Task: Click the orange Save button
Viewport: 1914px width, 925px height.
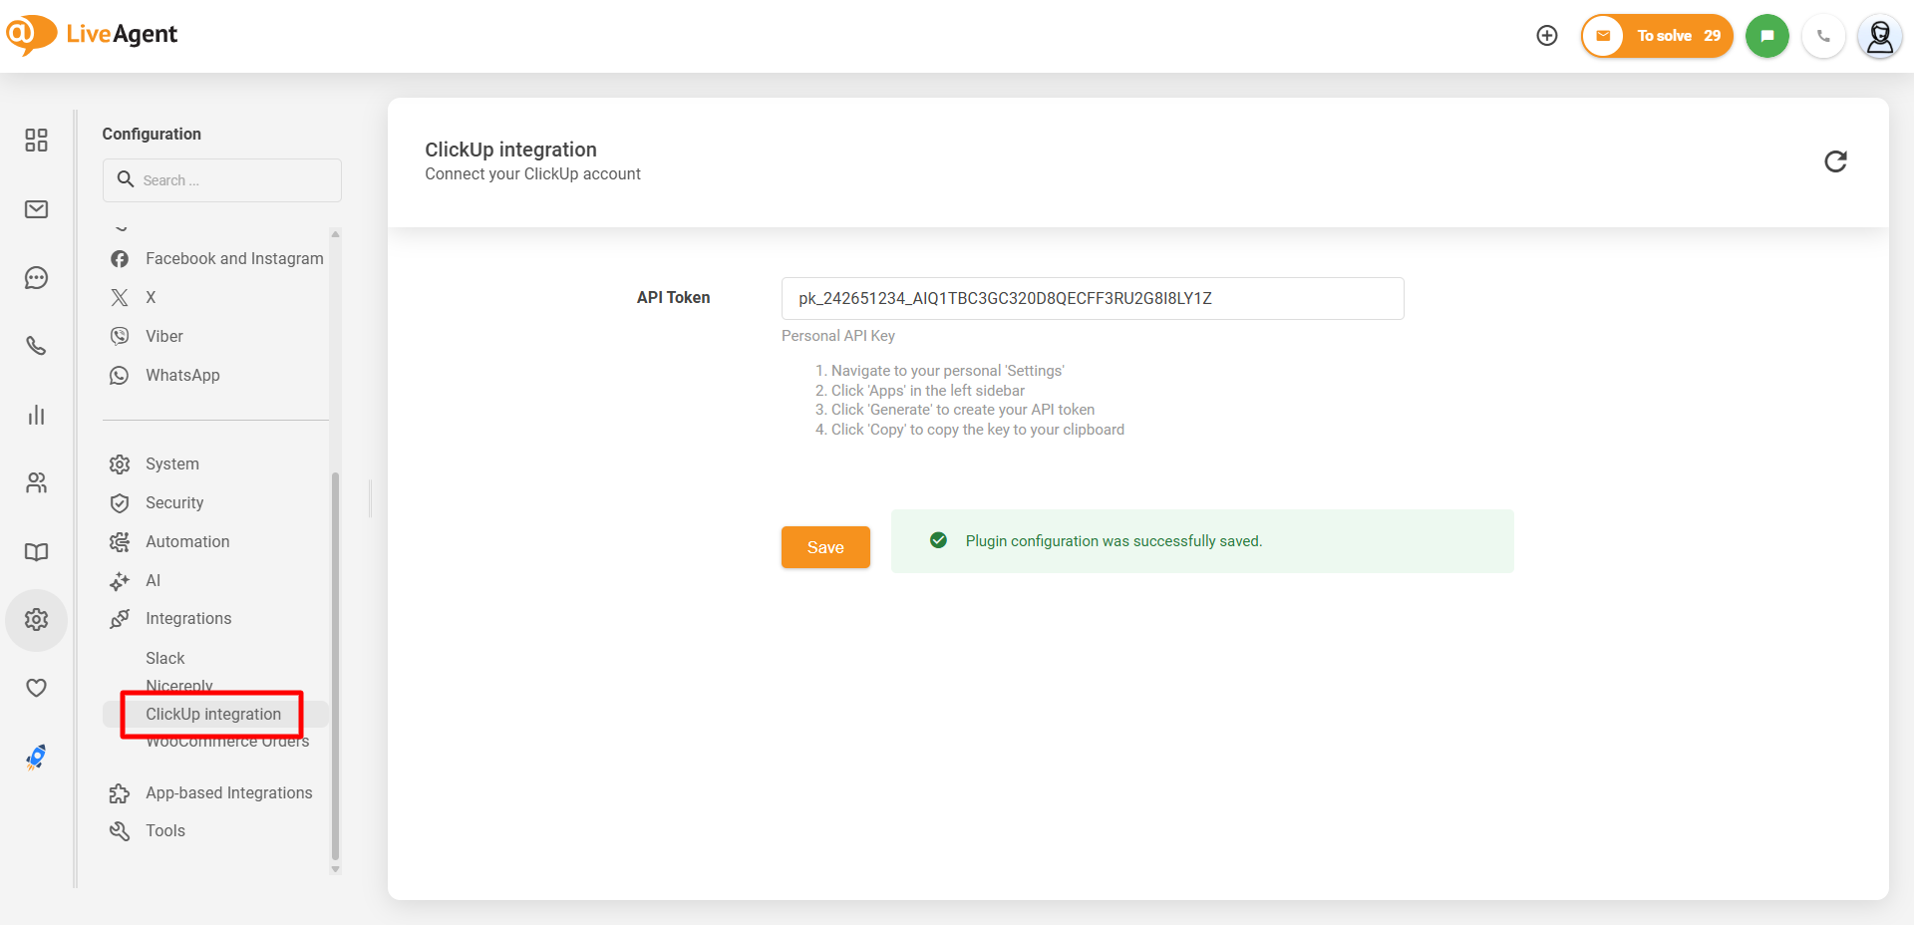Action: coord(825,547)
